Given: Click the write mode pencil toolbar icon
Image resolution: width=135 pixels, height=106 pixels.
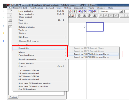Looking at the screenshot, I should (70, 11).
